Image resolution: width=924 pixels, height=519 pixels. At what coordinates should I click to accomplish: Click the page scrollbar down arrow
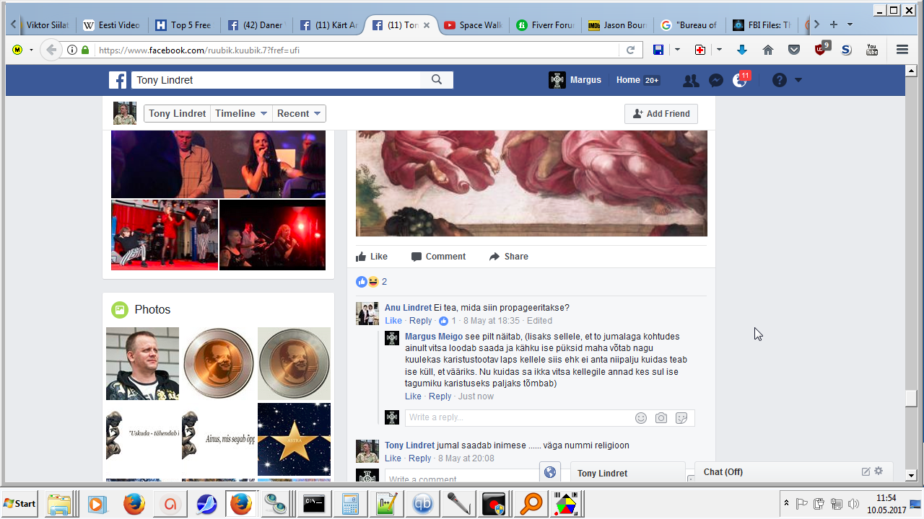[911, 475]
